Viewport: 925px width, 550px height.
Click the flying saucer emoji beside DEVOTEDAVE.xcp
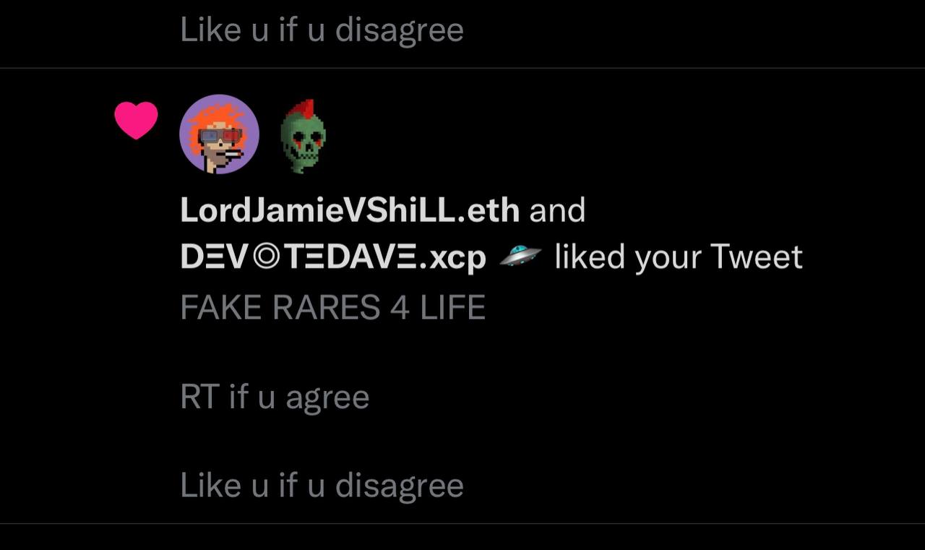point(520,256)
